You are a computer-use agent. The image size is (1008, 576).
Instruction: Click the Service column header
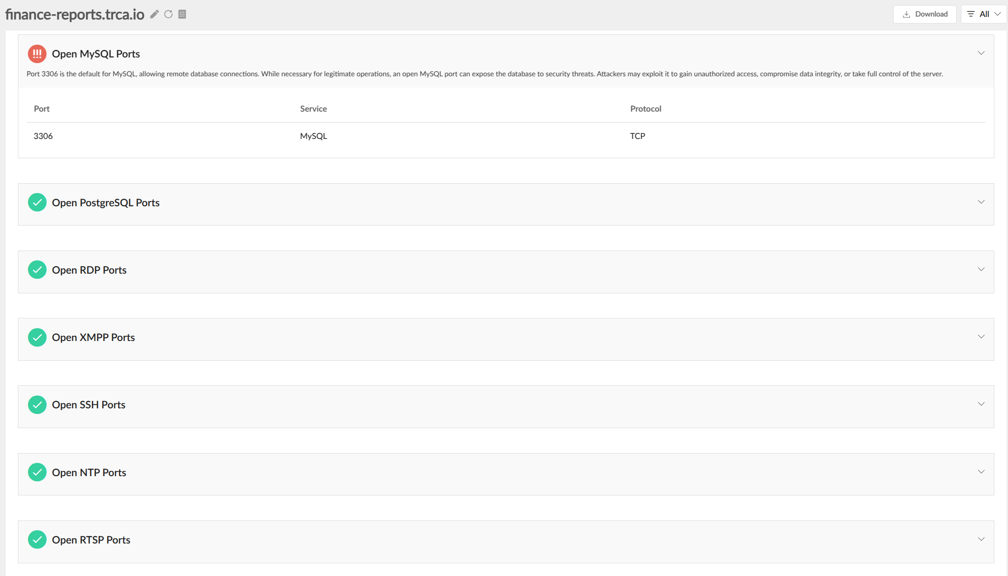coord(313,109)
